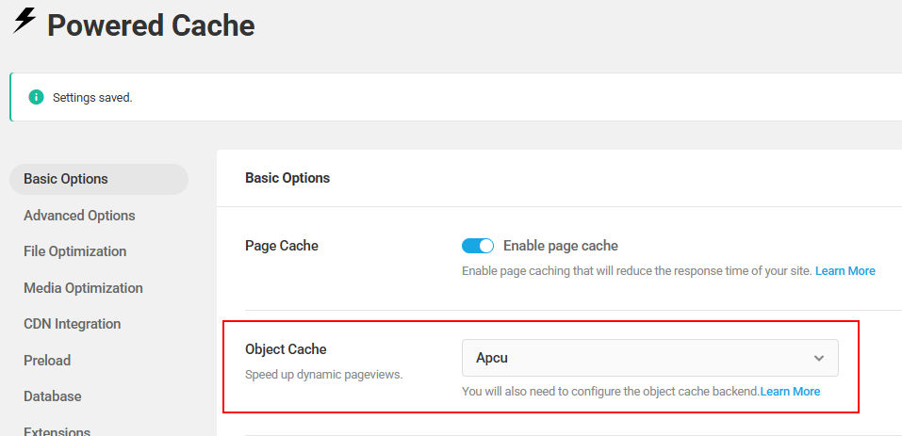The image size is (902, 436).
Task: Select CDN Integration menu item
Action: pyautogui.click(x=72, y=324)
